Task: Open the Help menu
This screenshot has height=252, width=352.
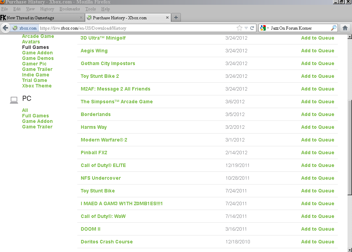Action: [x=106, y=9]
